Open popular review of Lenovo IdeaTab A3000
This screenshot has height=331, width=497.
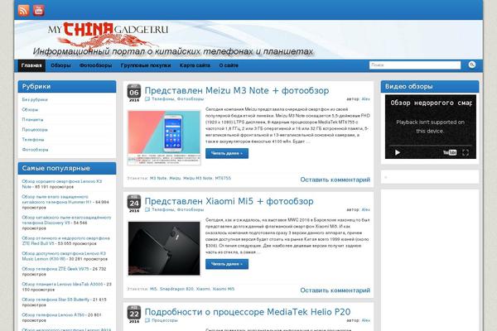(x=62, y=284)
